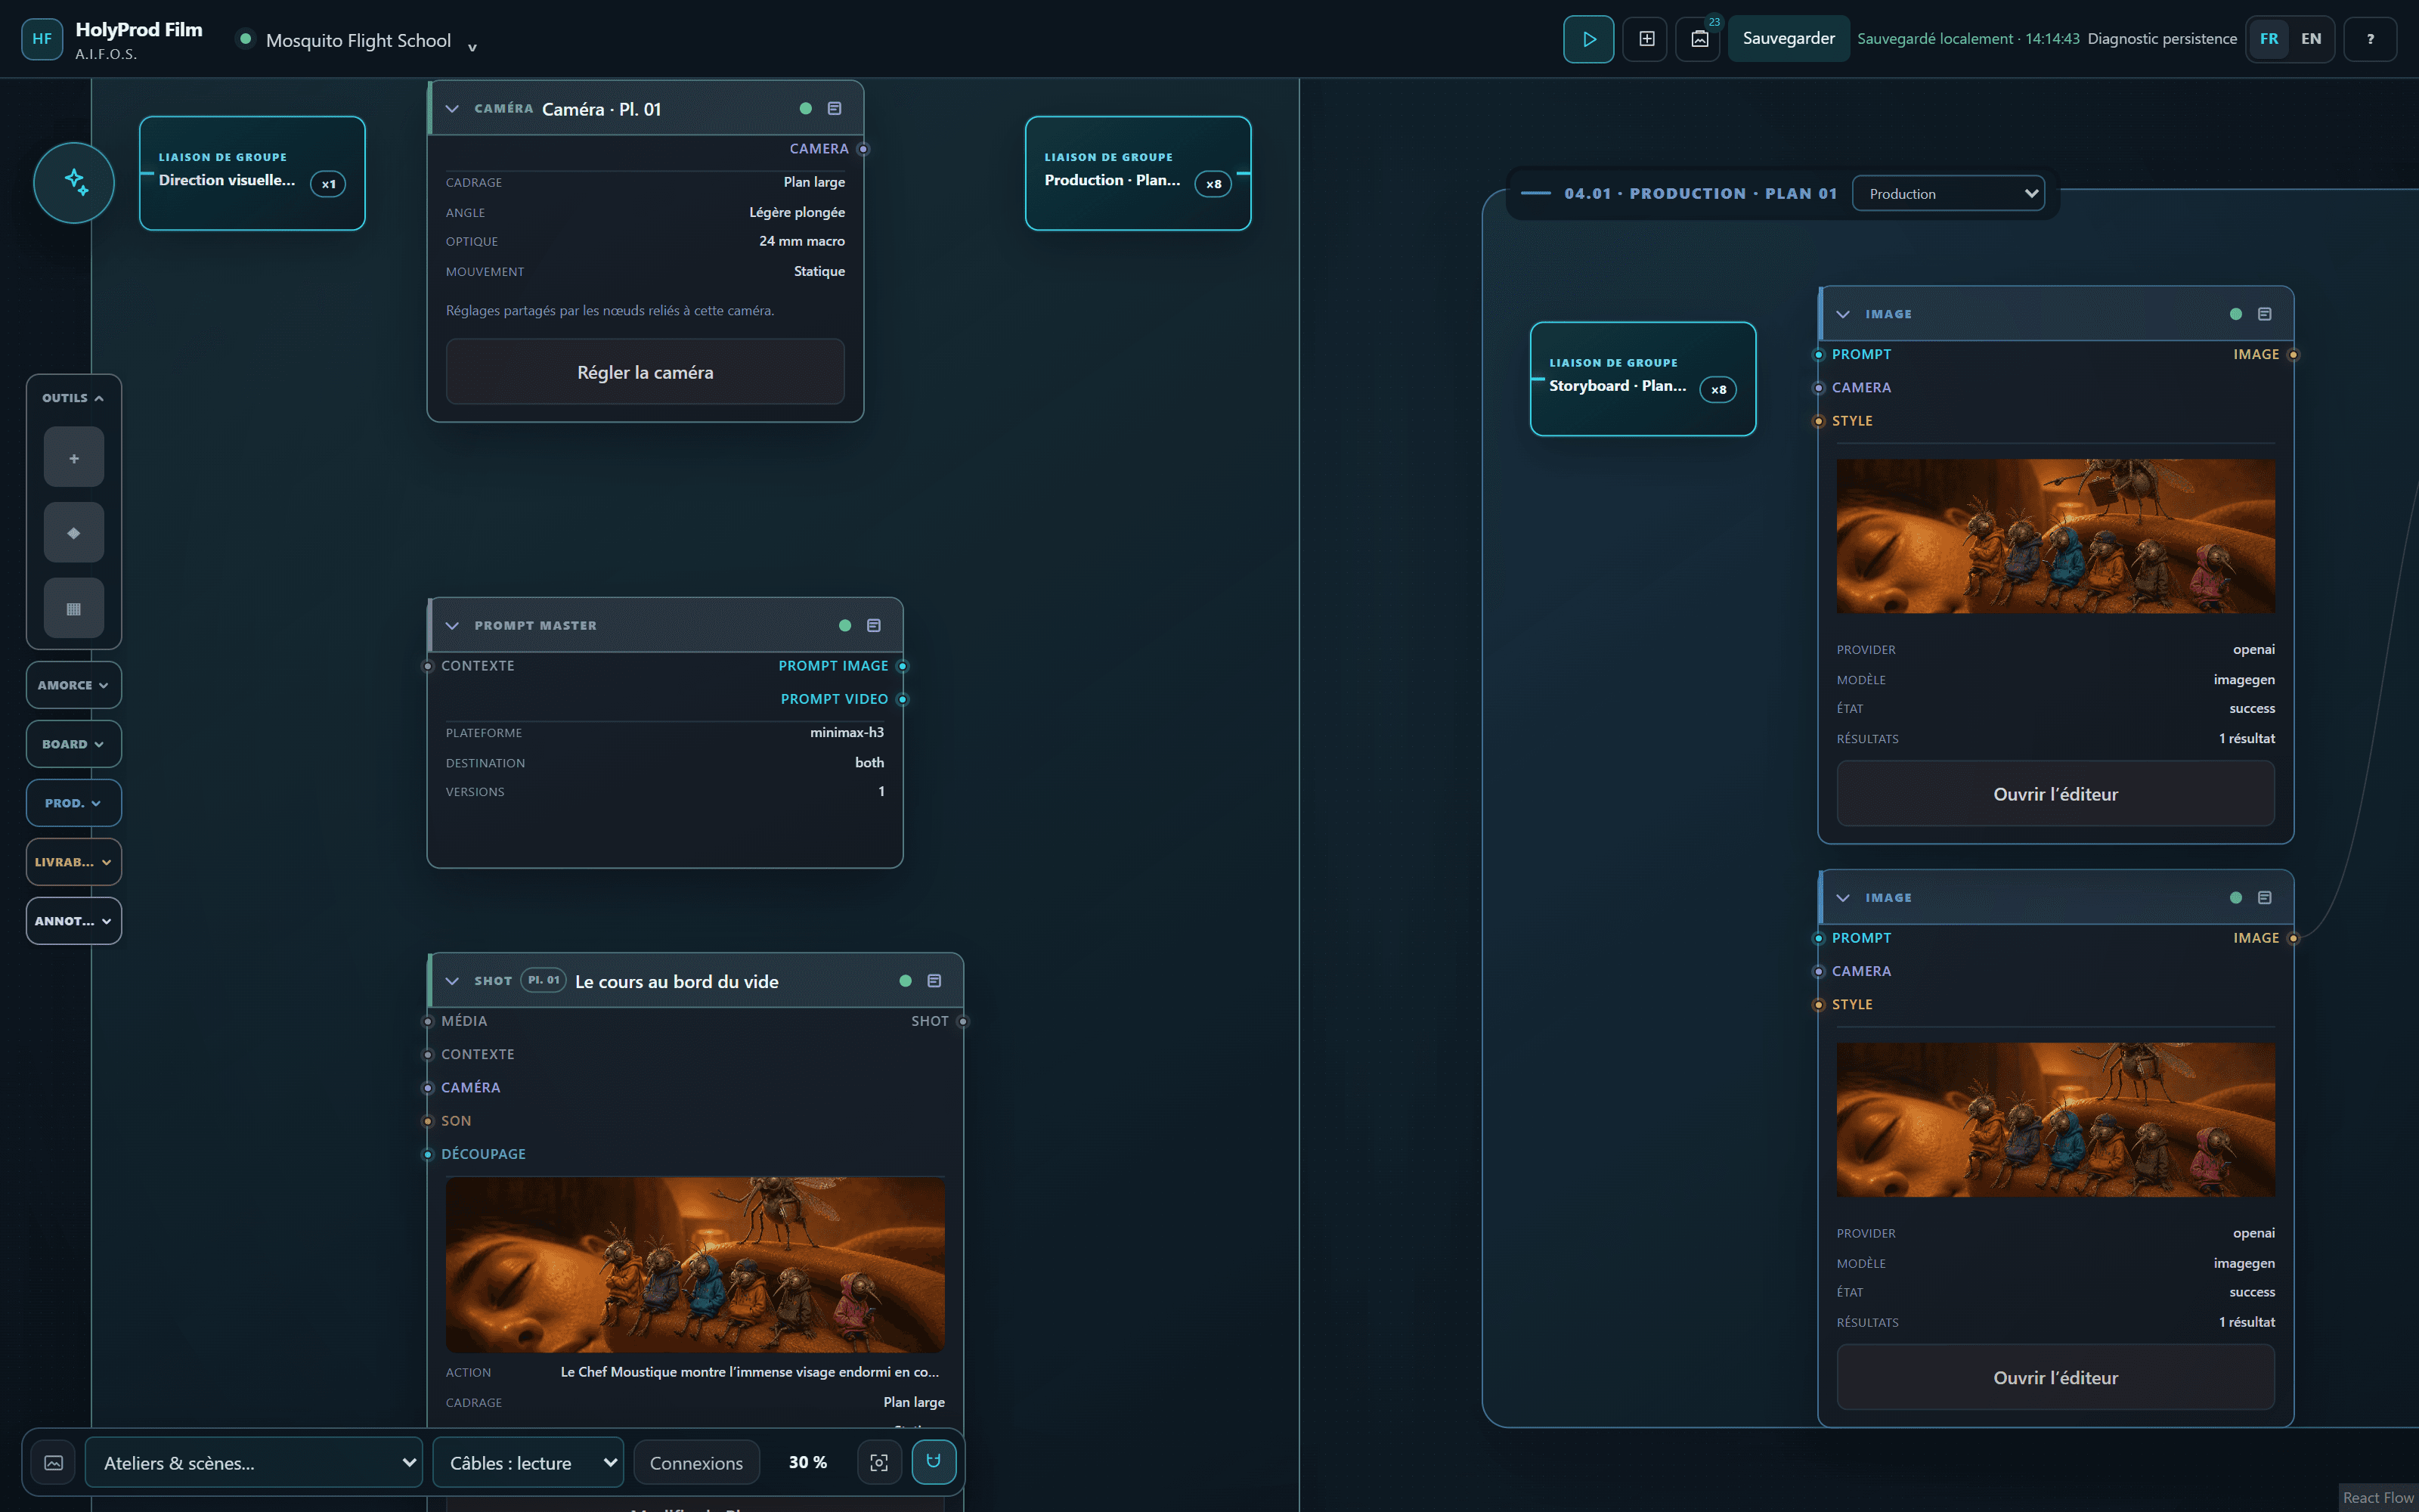Toggle green status dot on Shot node
The image size is (2419, 1512).
[906, 981]
